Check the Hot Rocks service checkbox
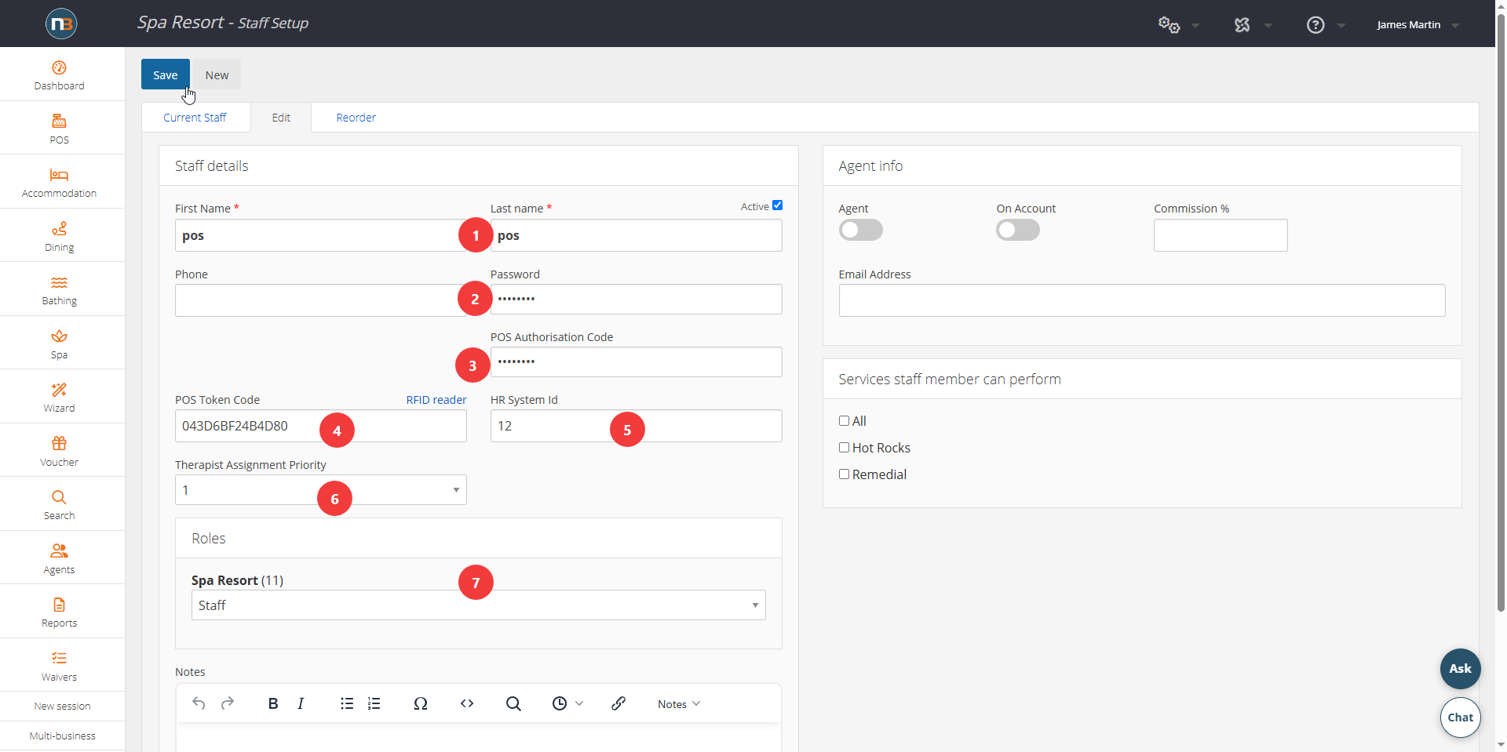1507x752 pixels. [x=845, y=448]
